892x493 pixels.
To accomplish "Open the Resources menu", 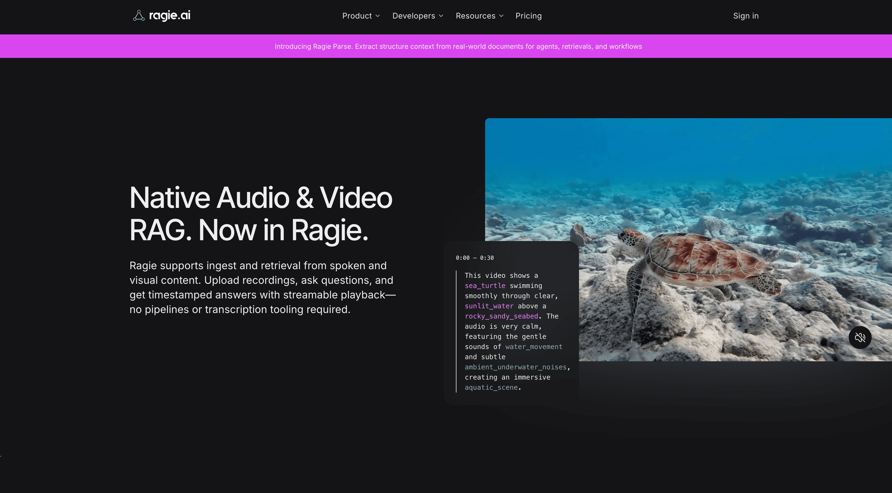I will coord(480,16).
